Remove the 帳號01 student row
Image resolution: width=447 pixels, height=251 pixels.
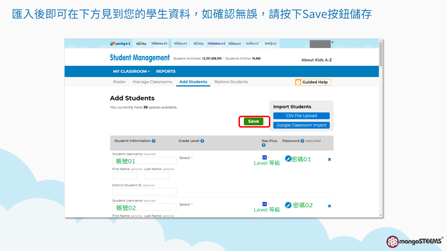tap(329, 159)
